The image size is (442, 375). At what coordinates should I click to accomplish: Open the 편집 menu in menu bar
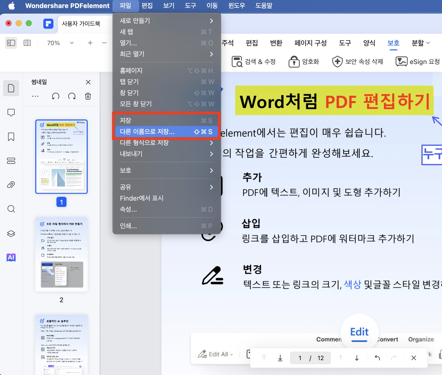click(147, 6)
